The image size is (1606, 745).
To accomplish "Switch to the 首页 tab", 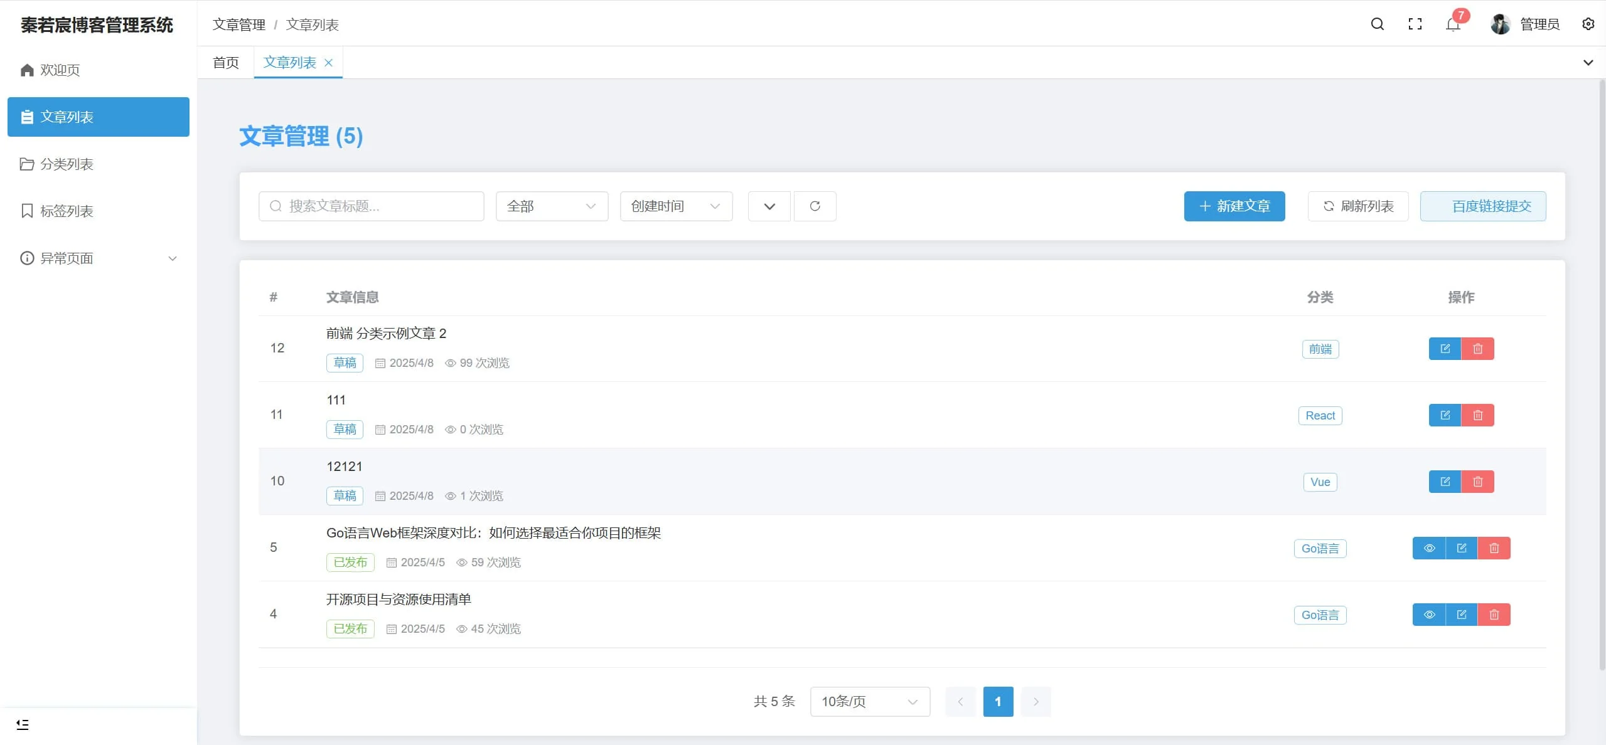I will (225, 63).
